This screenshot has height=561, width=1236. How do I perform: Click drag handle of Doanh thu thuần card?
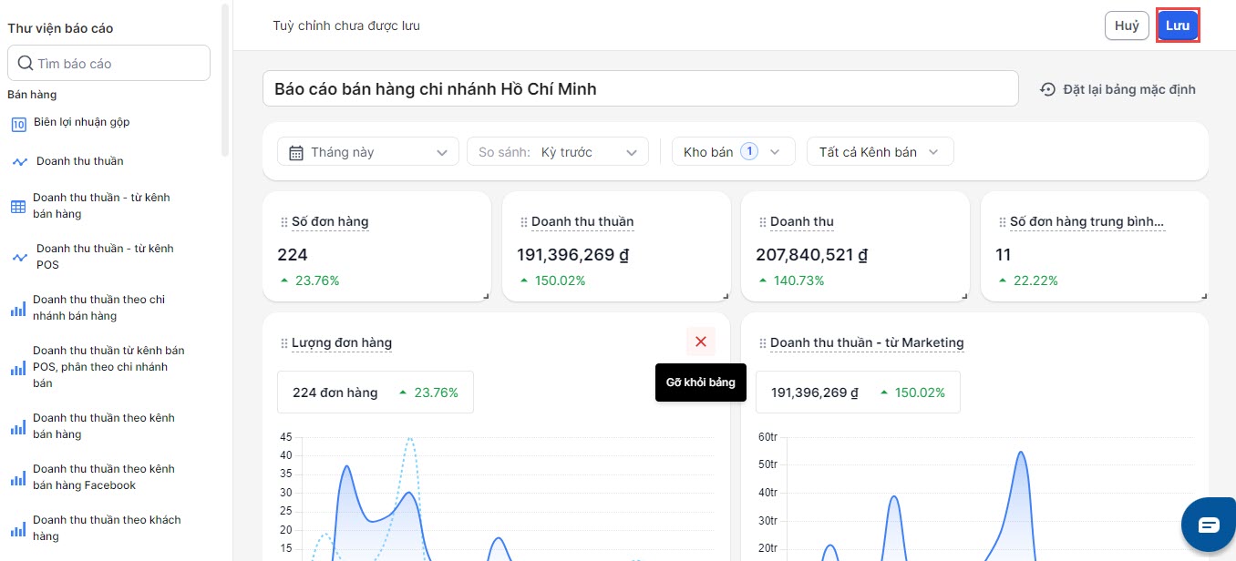[524, 222]
